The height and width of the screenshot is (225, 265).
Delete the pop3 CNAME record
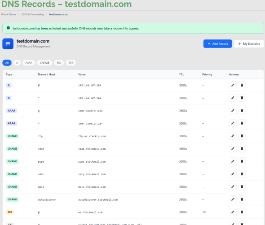click(242, 161)
